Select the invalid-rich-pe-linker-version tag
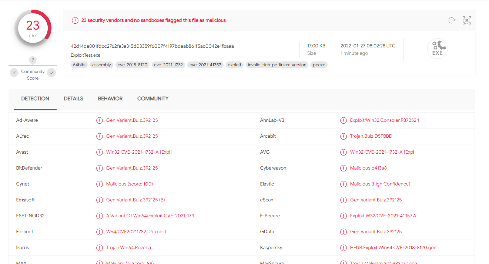The image size is (489, 264). 277,65
